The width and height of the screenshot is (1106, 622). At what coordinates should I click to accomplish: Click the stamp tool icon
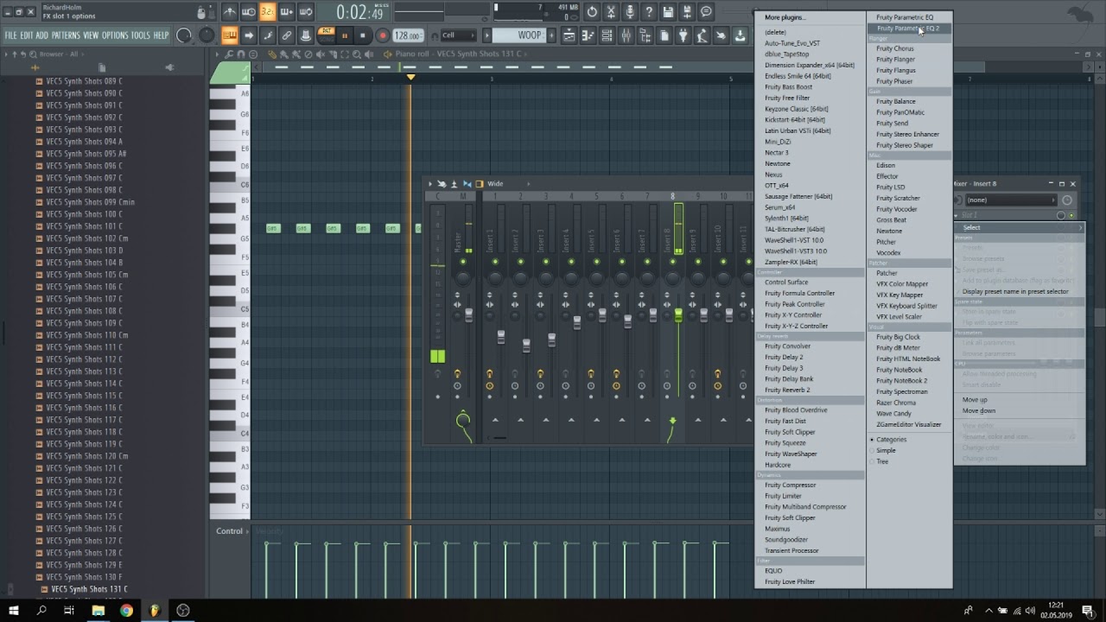click(x=306, y=35)
